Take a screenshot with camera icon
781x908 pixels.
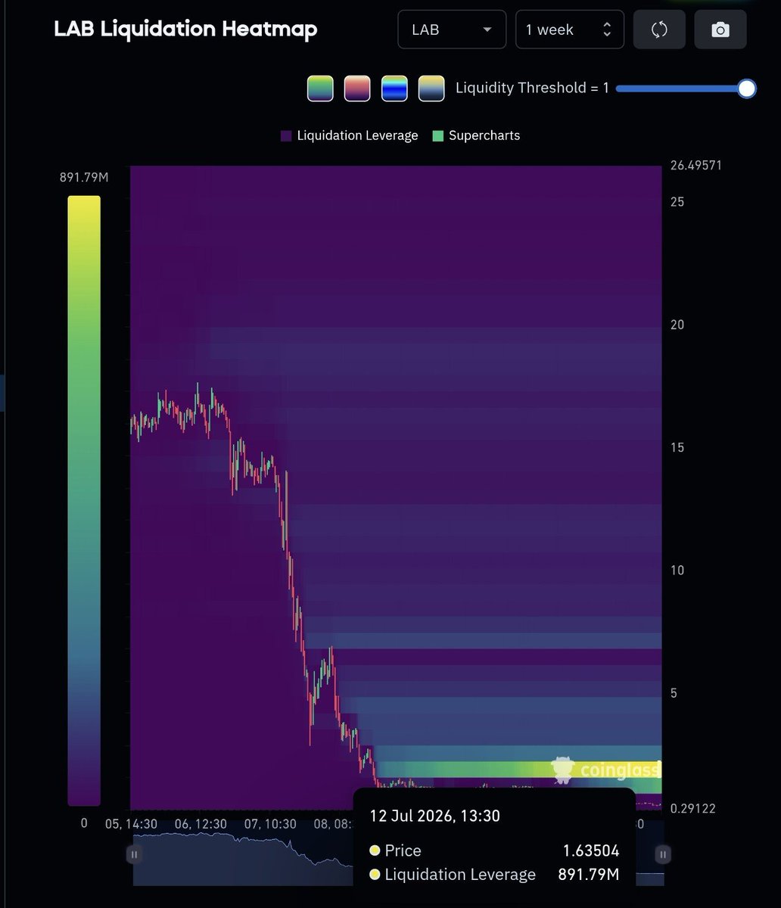[720, 30]
